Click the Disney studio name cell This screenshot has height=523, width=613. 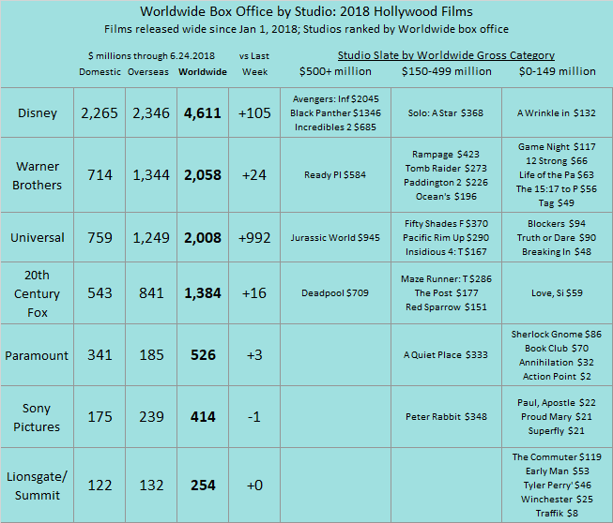(x=38, y=112)
